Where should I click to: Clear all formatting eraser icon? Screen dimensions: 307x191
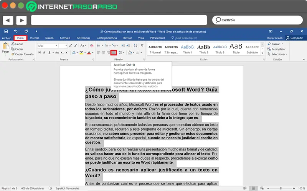pyautogui.click(x=92, y=45)
